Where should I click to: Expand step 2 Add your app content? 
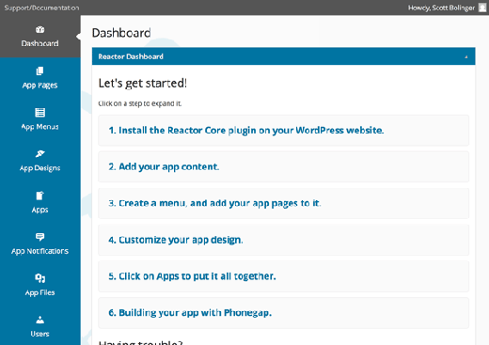(x=283, y=166)
